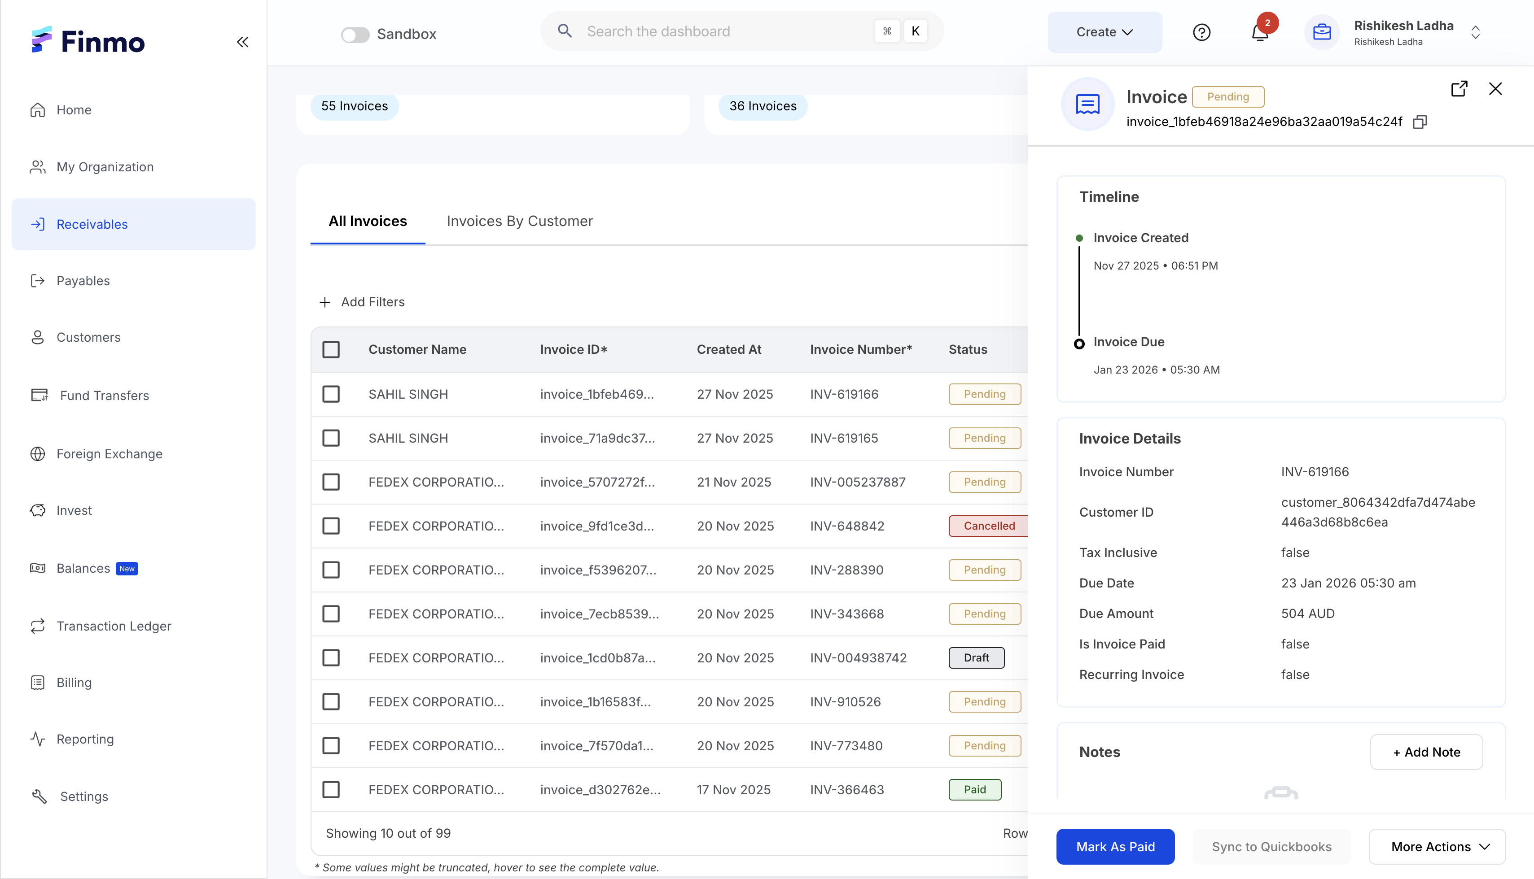Collapse the sidebar with double-chevron icon
The image size is (1534, 879).
[242, 42]
